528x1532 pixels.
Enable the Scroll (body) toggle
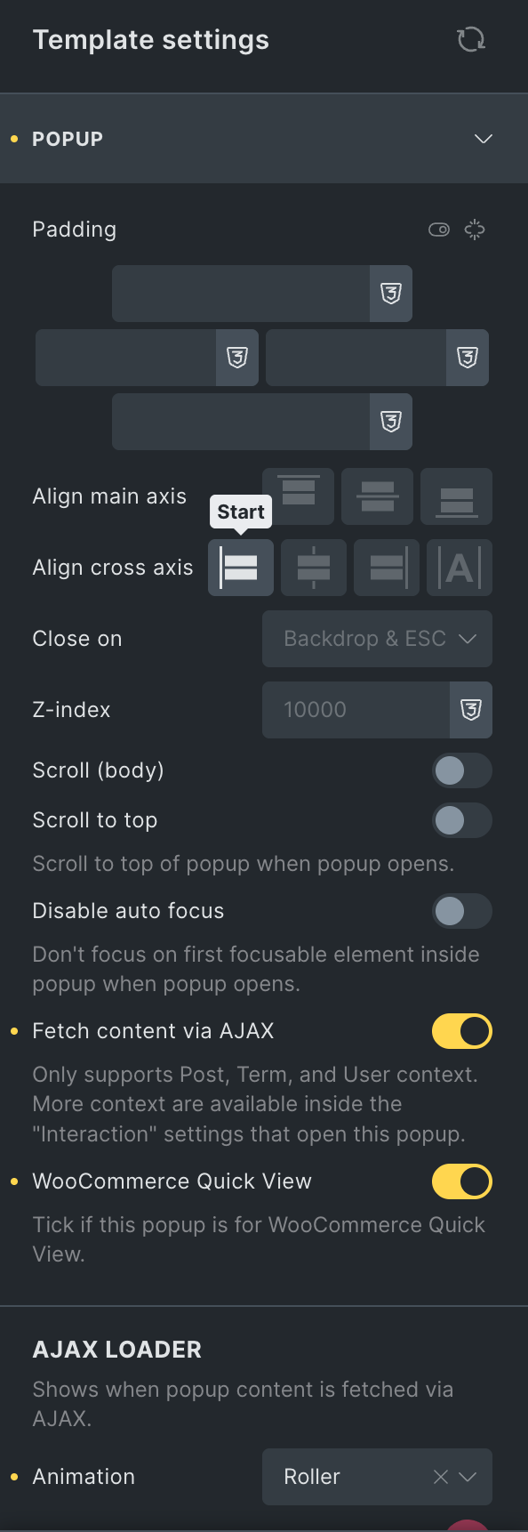coord(462,770)
